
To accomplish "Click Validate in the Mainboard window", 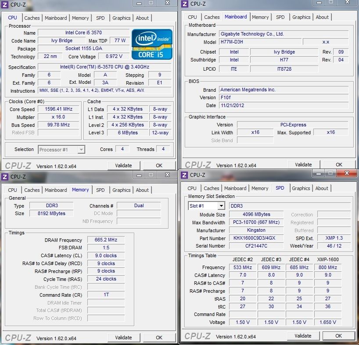I will (303, 165).
